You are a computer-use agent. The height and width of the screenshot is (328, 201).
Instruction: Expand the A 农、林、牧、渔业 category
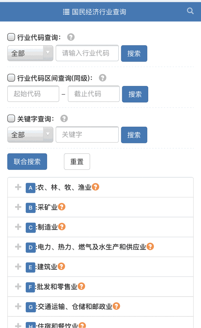pos(18,187)
